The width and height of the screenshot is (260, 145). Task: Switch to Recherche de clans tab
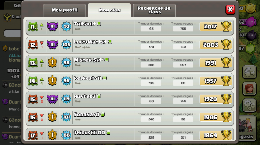click(154, 10)
